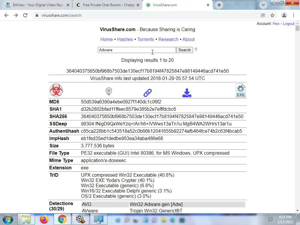Open the Chrome three-dot menu
The height and width of the screenshot is (225, 300).
[x=294, y=15]
